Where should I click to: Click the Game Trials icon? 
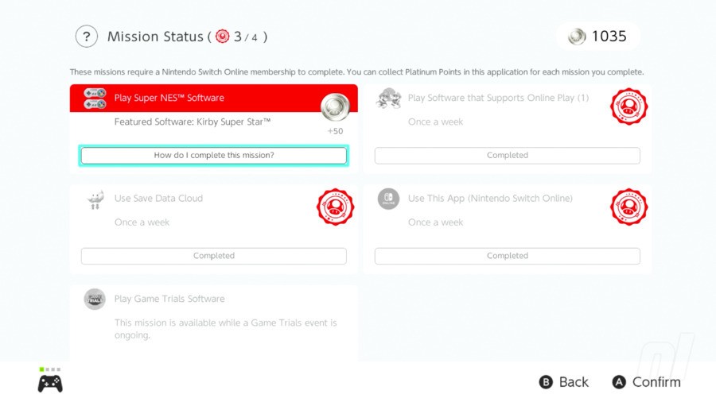click(95, 300)
